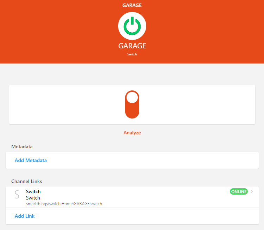264x230 pixels.
Task: Click the small Switch type label in header
Action: coord(132,54)
